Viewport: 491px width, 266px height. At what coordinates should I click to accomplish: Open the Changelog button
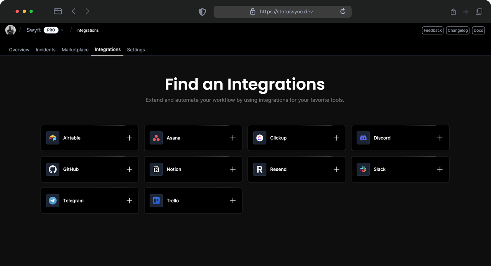point(458,30)
